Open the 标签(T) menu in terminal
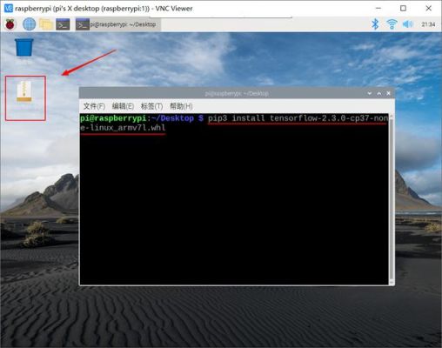Viewport: 442px width, 348px height. [151, 106]
